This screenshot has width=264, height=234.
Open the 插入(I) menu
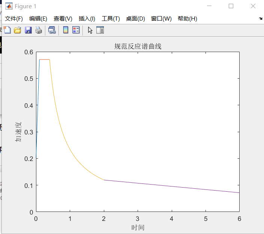tap(87, 19)
